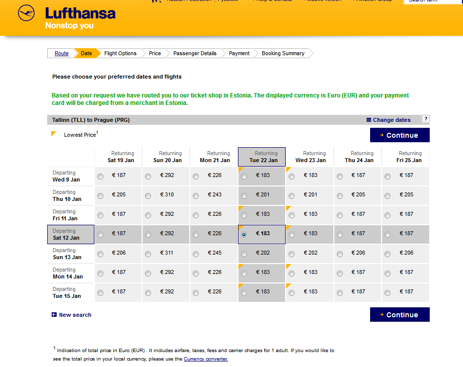The image size is (463, 367).
Task: Click the Booking Summary step
Action: (283, 54)
